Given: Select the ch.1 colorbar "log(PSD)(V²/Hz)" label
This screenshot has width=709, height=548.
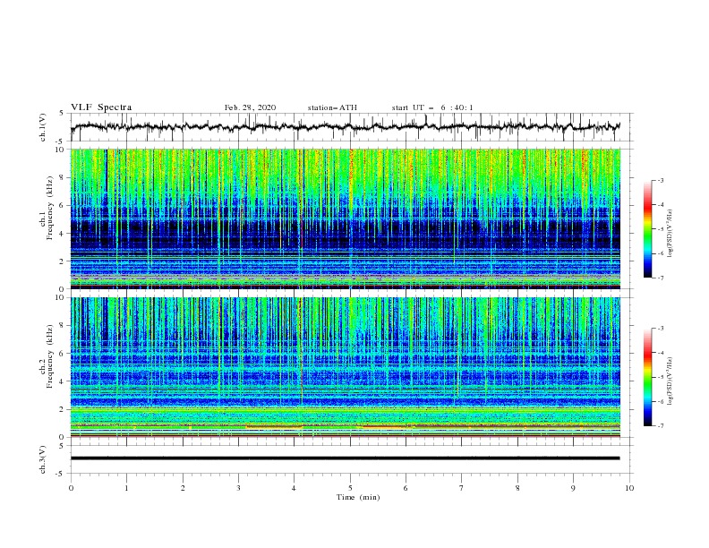Looking at the screenshot, I should [x=670, y=234].
